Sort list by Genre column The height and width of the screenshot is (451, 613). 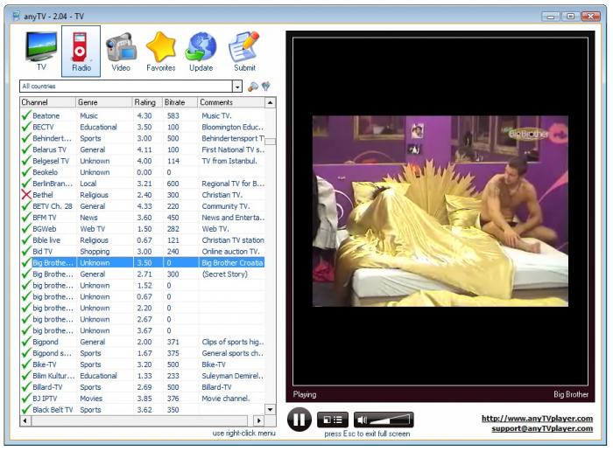pyautogui.click(x=104, y=102)
